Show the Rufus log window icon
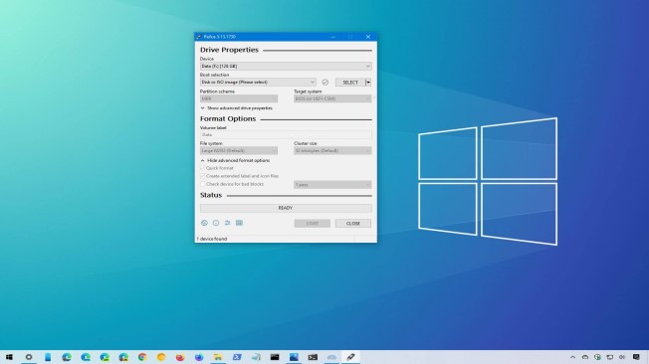 239,223
